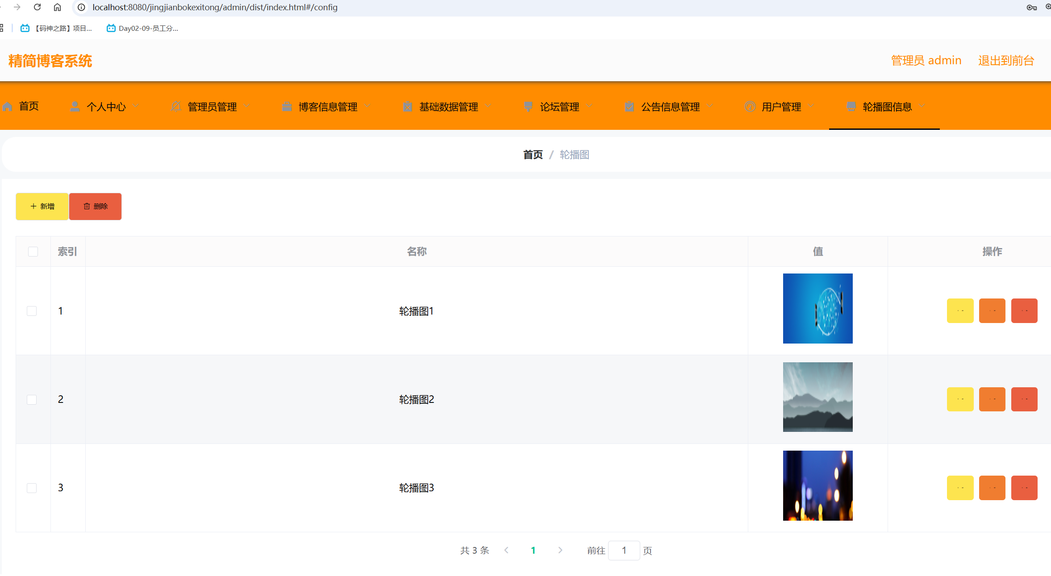1051x576 pixels.
Task: Open the candlelight thumbnail for 轮播图3
Action: tap(817, 485)
